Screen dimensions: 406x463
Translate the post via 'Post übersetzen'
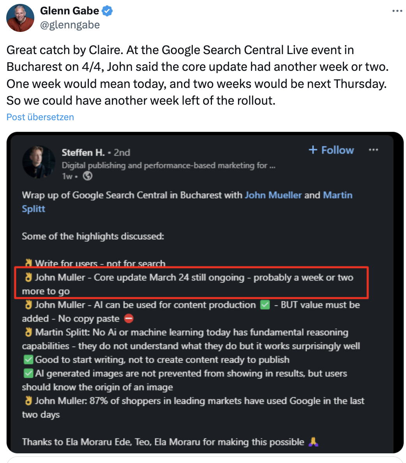[x=40, y=117]
